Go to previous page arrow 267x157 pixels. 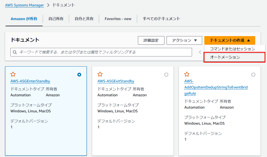click(x=200, y=52)
